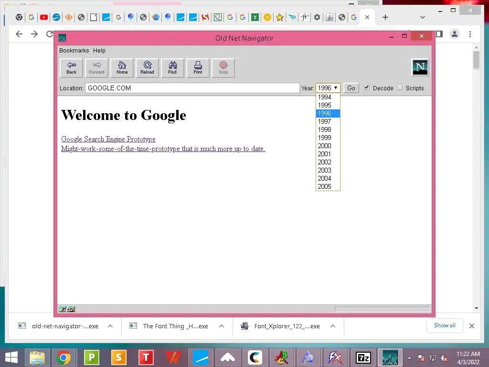Open the red T app on taskbar
Image resolution: width=489 pixels, height=367 pixels.
[x=146, y=357]
